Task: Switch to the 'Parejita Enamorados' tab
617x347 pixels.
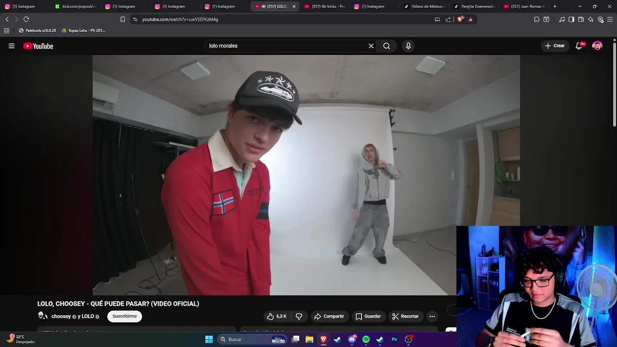Action: [474, 6]
